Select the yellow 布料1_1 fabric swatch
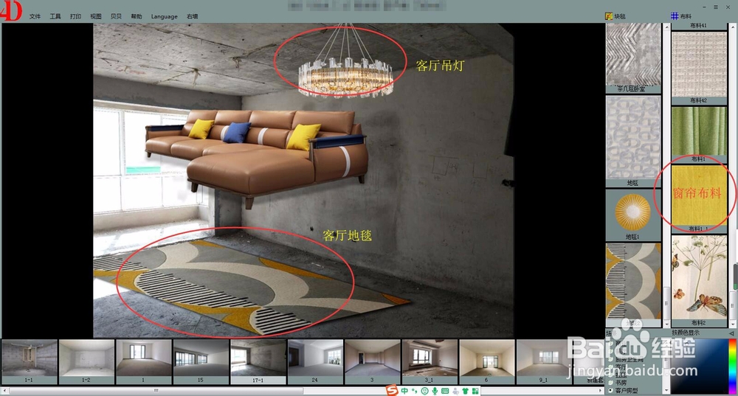This screenshot has width=738, height=396. coord(699,198)
